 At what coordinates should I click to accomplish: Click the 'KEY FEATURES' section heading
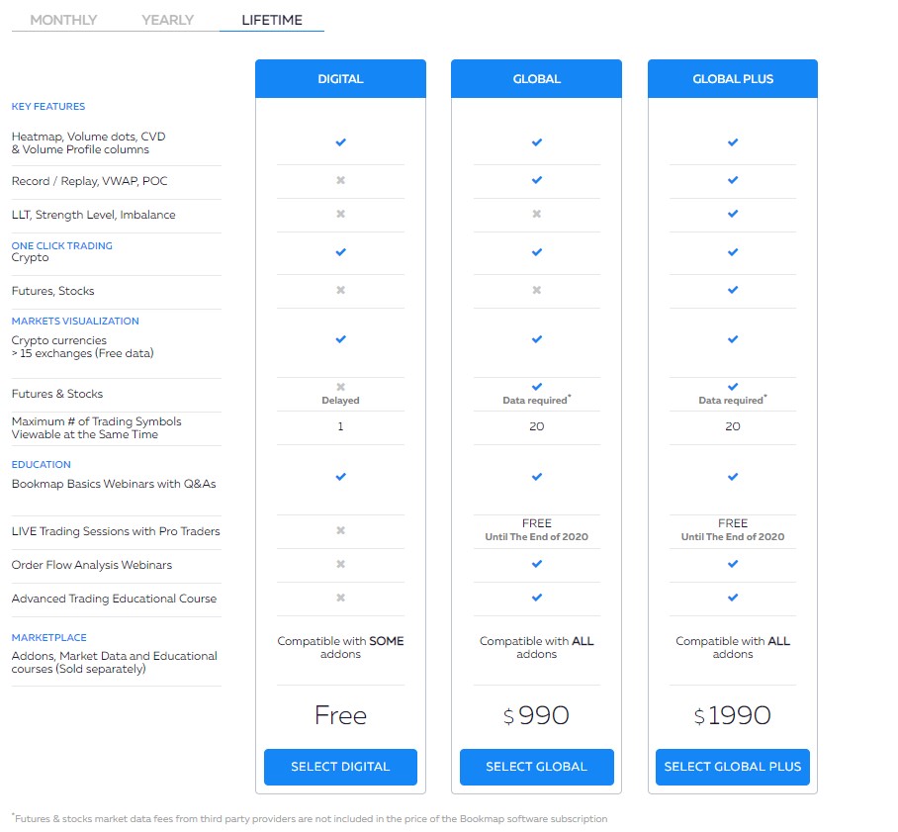(x=48, y=107)
